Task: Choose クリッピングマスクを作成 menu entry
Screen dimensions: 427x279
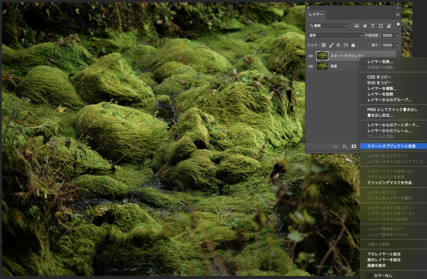Action: (x=389, y=183)
